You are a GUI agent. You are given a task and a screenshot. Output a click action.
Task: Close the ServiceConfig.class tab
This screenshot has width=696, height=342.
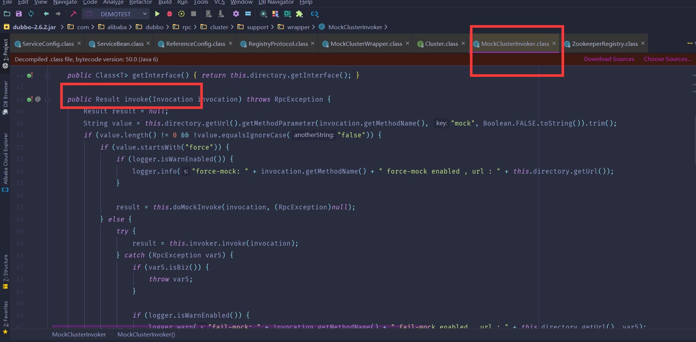pyautogui.click(x=79, y=43)
